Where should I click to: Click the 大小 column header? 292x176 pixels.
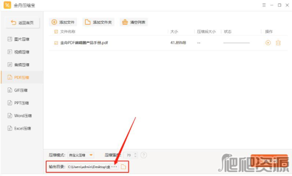174,32
